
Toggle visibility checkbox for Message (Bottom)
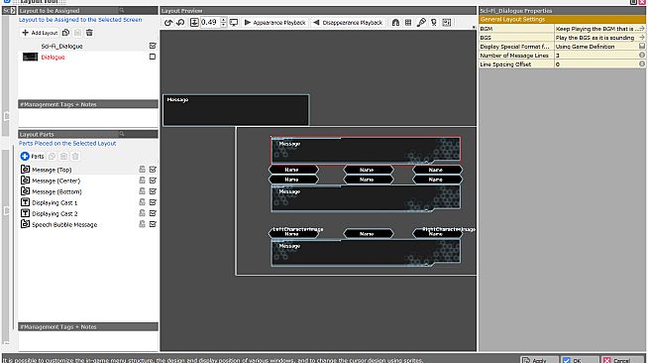153,191
